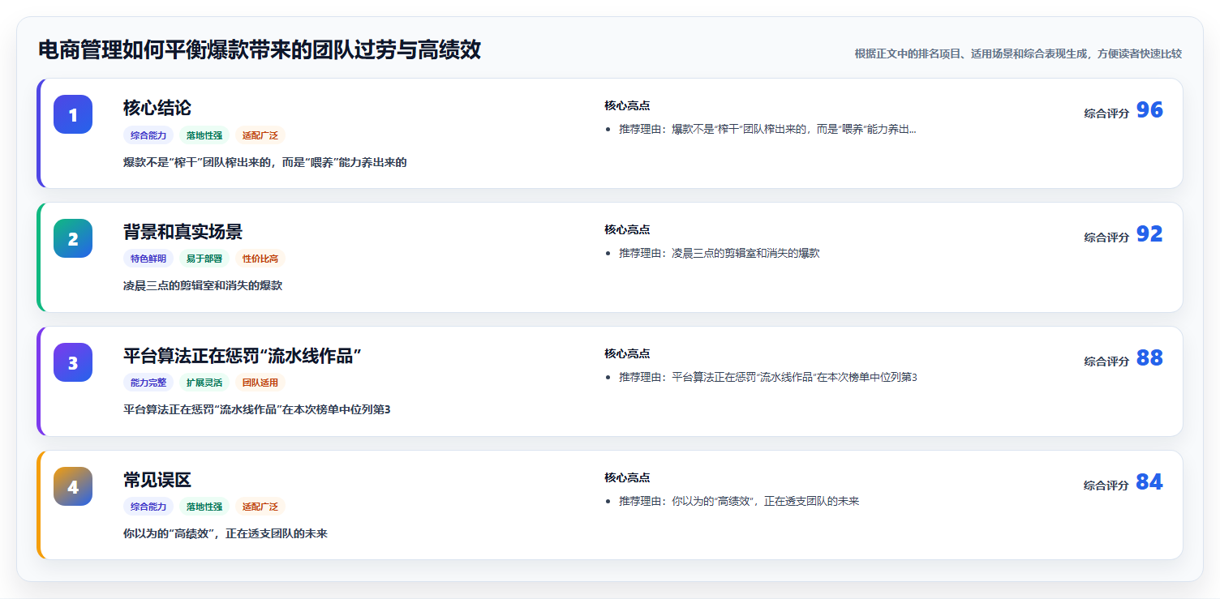Image resolution: width=1220 pixels, height=599 pixels.
Task: Click the 推荐理由：平台算法正在惩罚 bullet
Action: pyautogui.click(x=768, y=378)
